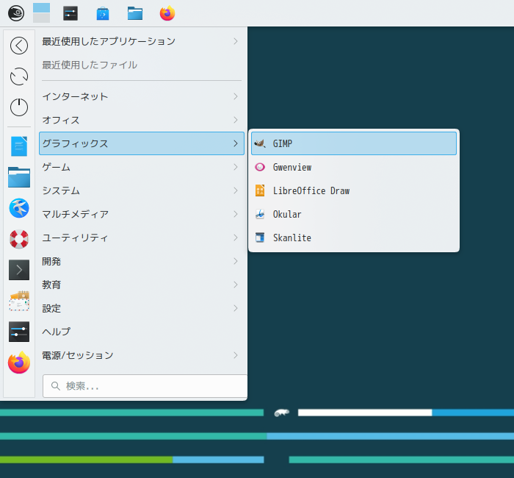The image size is (514, 478).
Task: Expand the システム submenu arrow
Action: pos(236,190)
